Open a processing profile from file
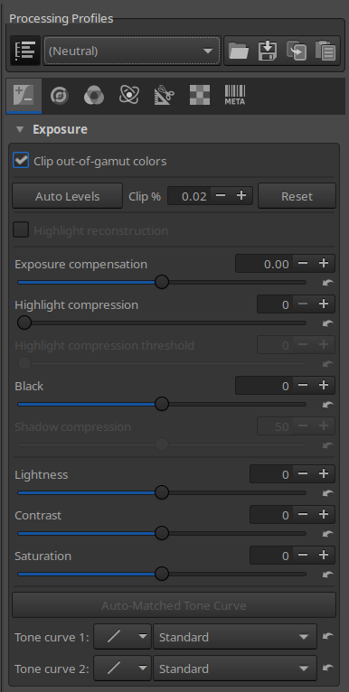 tap(239, 51)
